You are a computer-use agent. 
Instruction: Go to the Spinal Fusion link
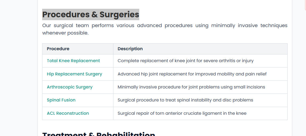(61, 100)
